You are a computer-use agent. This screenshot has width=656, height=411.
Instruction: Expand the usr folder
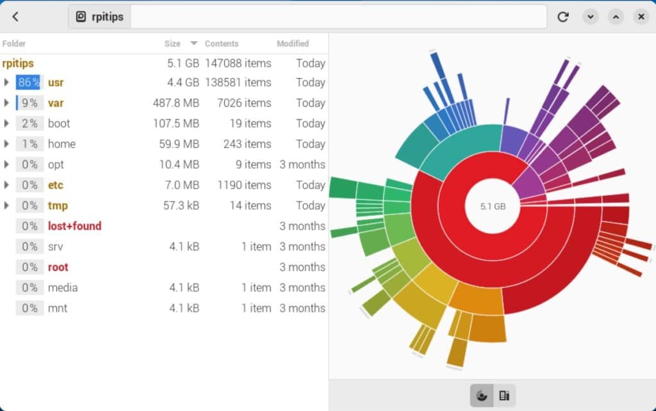pos(6,82)
